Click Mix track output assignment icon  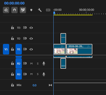(50, 85)
